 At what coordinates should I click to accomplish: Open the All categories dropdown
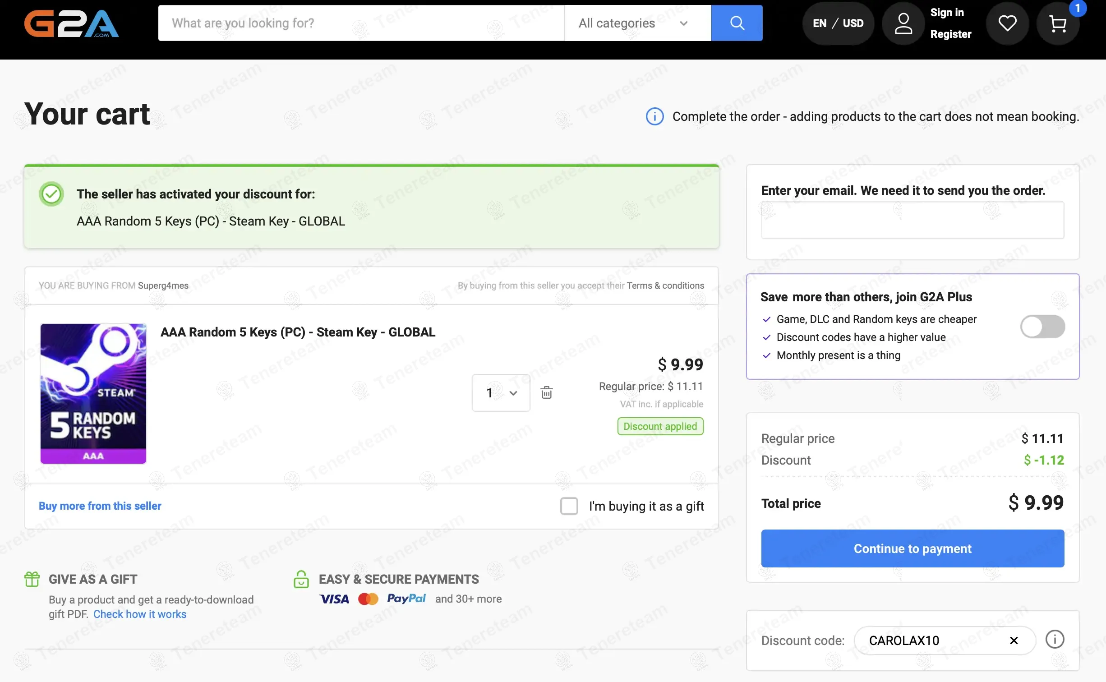(637, 23)
